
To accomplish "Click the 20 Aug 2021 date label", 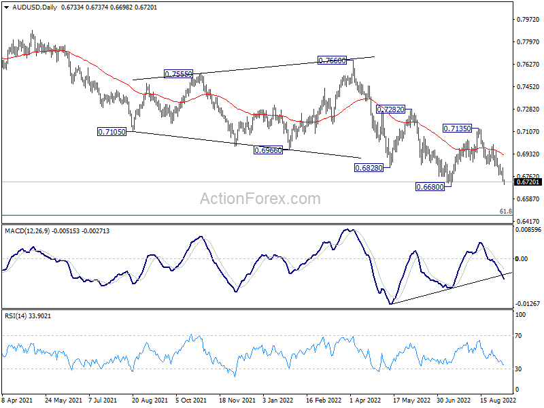I will (150, 401).
